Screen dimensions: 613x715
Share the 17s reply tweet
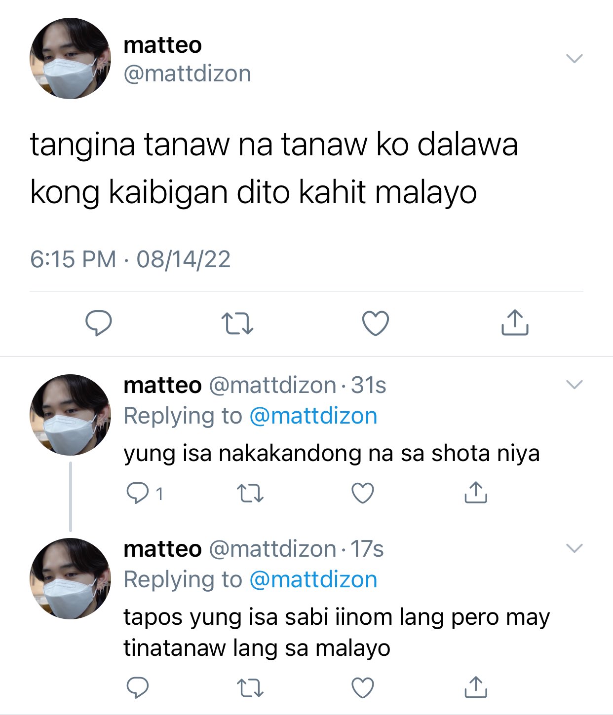click(476, 687)
